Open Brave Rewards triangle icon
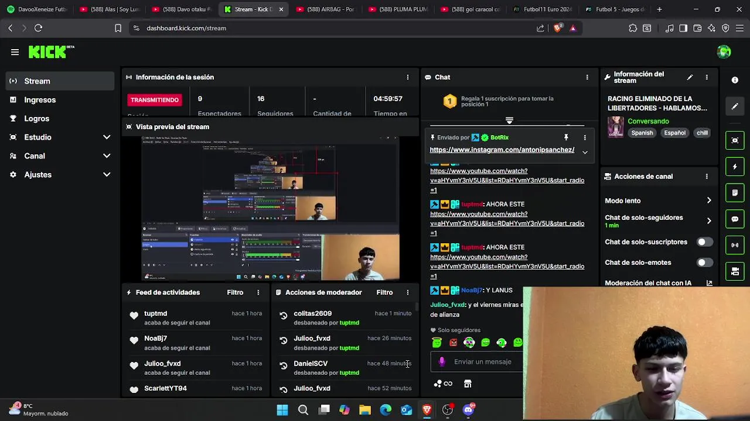Screen dimensions: 750x421 pyautogui.click(x=573, y=28)
